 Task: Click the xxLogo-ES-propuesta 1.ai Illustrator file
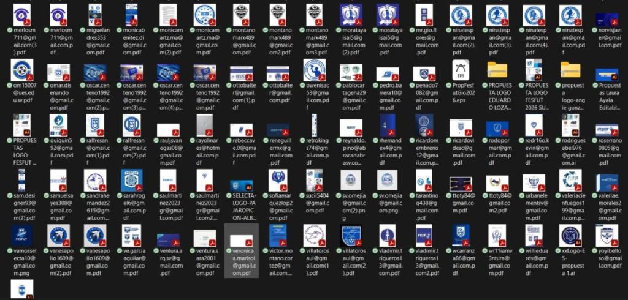(570, 235)
